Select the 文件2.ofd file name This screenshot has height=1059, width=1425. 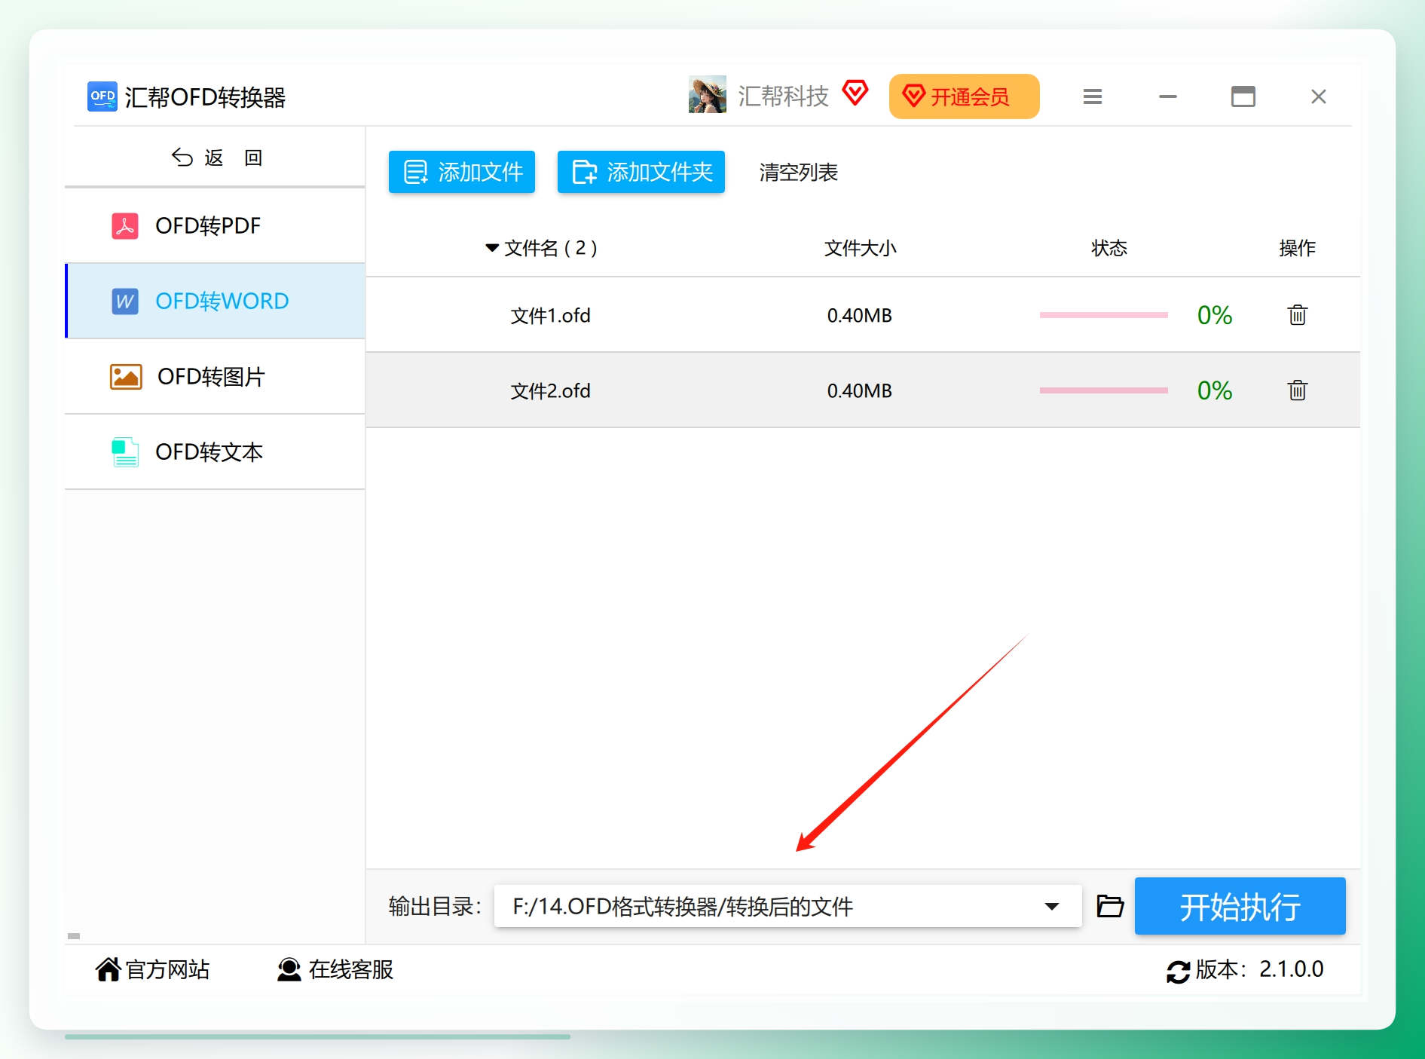point(551,390)
